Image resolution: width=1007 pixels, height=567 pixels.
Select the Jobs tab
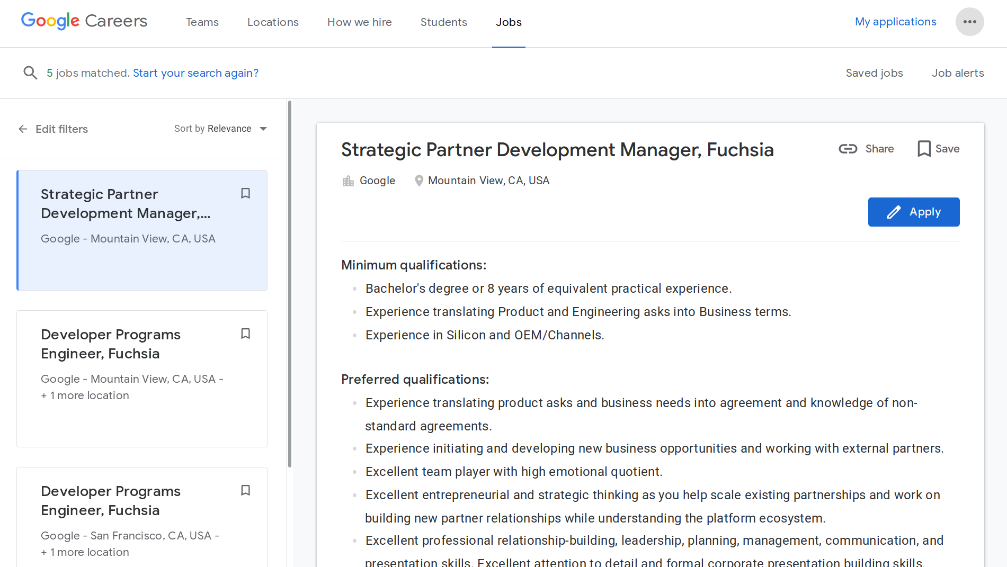(509, 22)
